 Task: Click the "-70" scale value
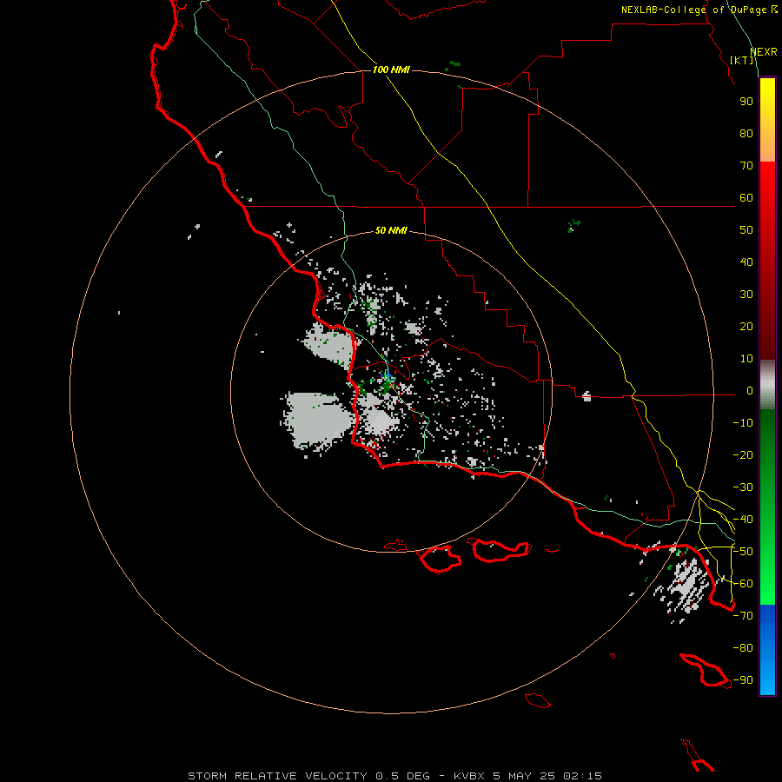(743, 615)
